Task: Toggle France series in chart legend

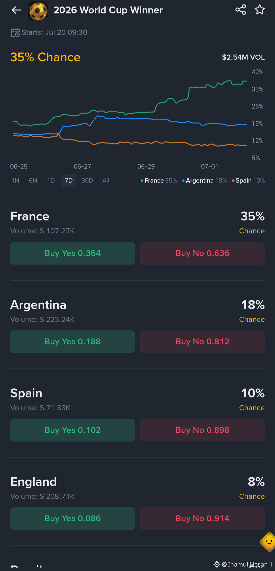Action: [159, 180]
